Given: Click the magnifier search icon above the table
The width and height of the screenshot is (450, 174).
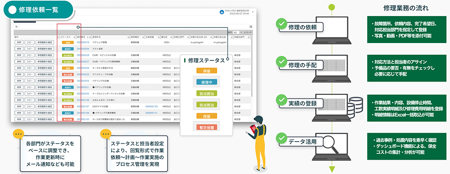Looking at the screenshot, I should (17, 27).
